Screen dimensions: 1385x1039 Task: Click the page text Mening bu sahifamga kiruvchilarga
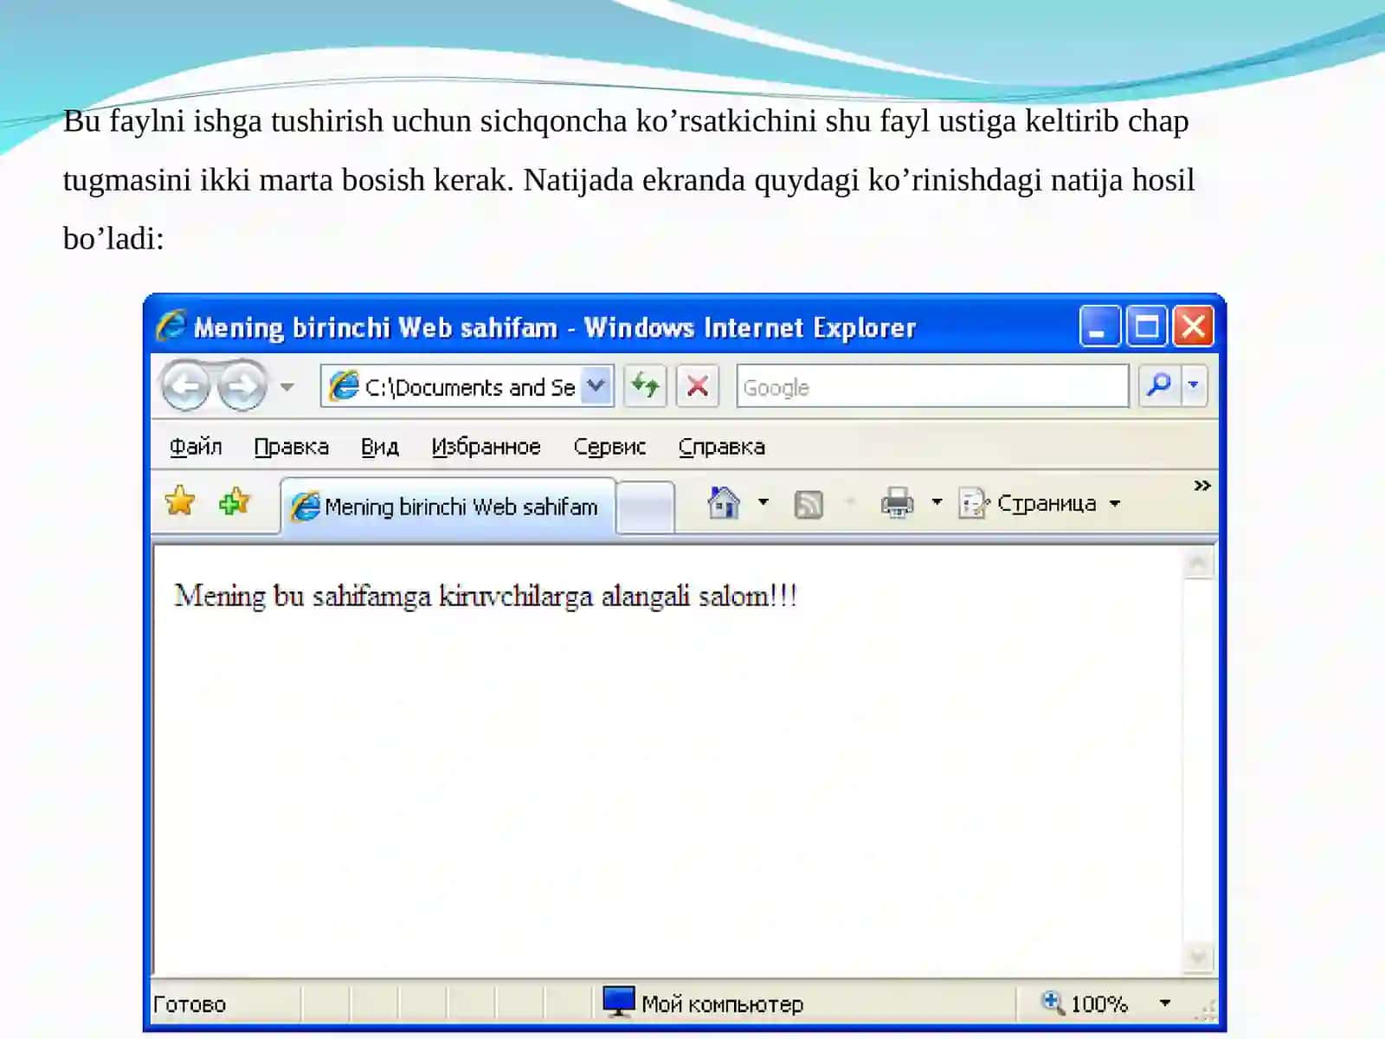383,597
